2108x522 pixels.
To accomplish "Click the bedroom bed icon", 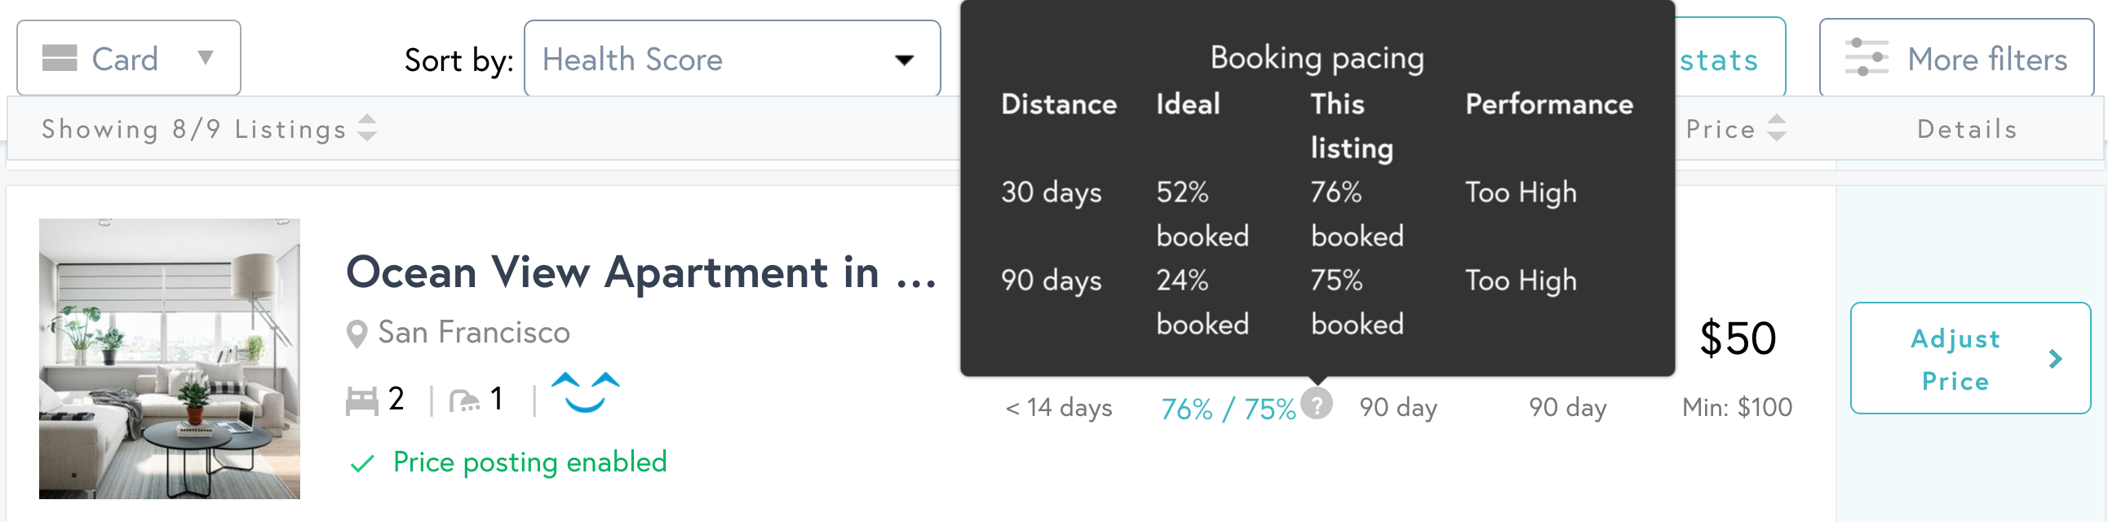I will tap(361, 401).
